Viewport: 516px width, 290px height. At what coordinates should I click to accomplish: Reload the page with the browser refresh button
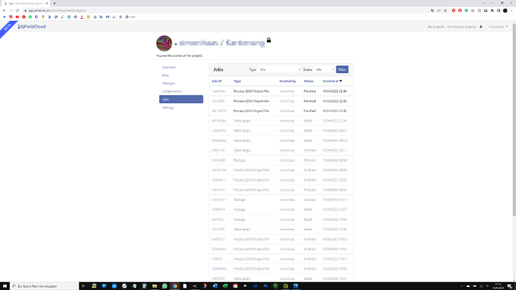tap(17, 10)
